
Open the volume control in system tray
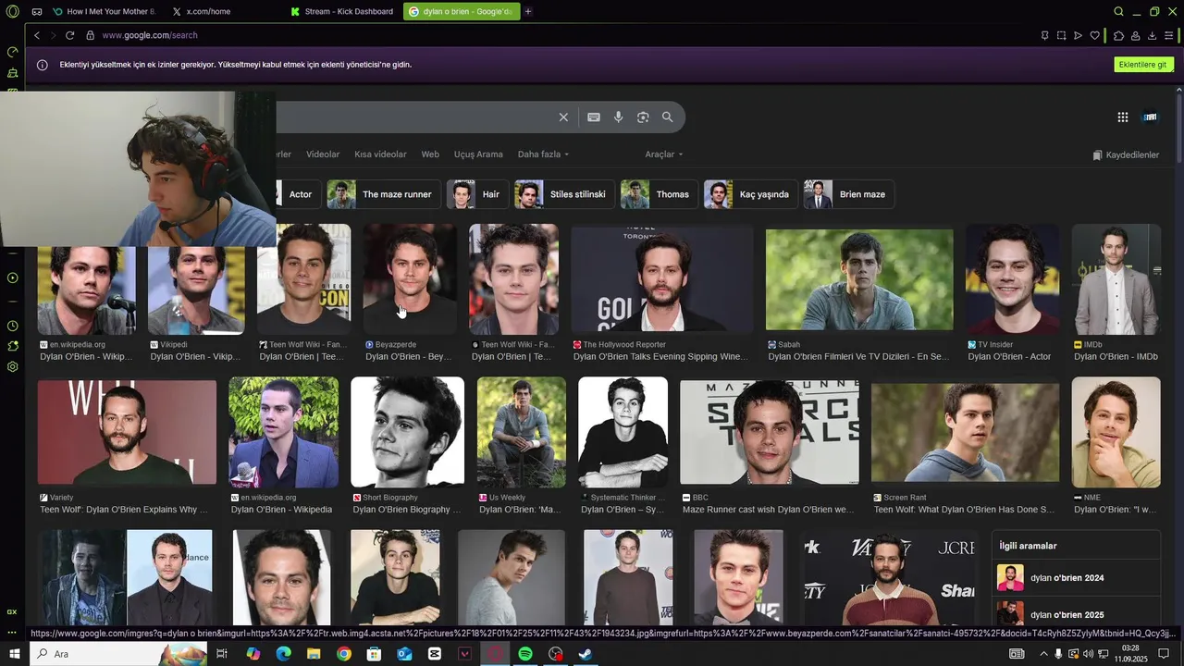click(1088, 654)
